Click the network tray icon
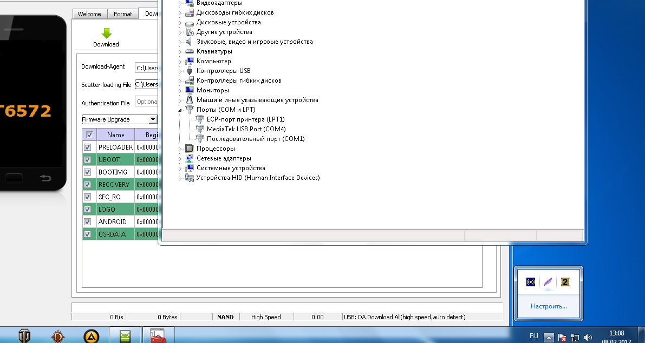Image resolution: width=645 pixels, height=343 pixels. 575,338
